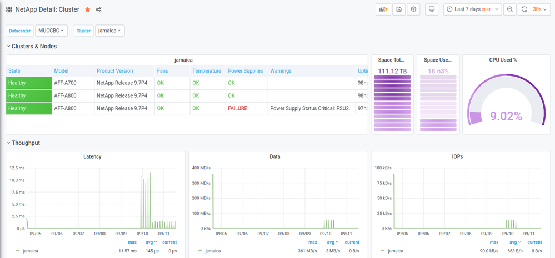Save the dashboard with disk icon
The height and width of the screenshot is (258, 555).
(399, 9)
